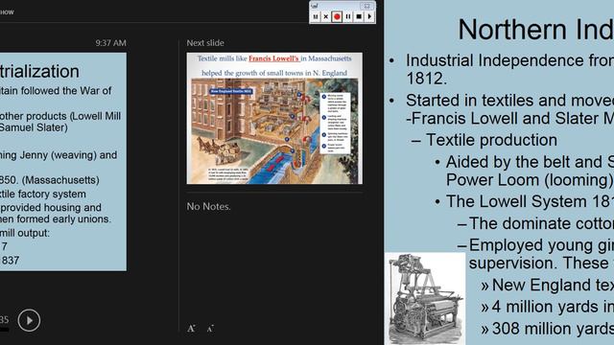Click 'Started in textiles and moved' bullet

click(509, 101)
